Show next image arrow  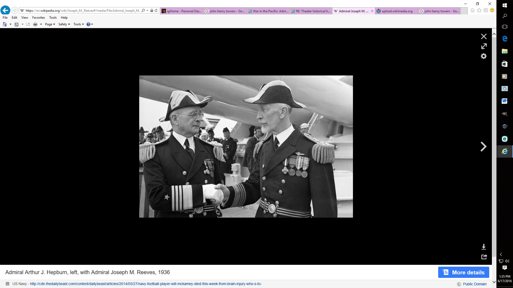tap(483, 147)
